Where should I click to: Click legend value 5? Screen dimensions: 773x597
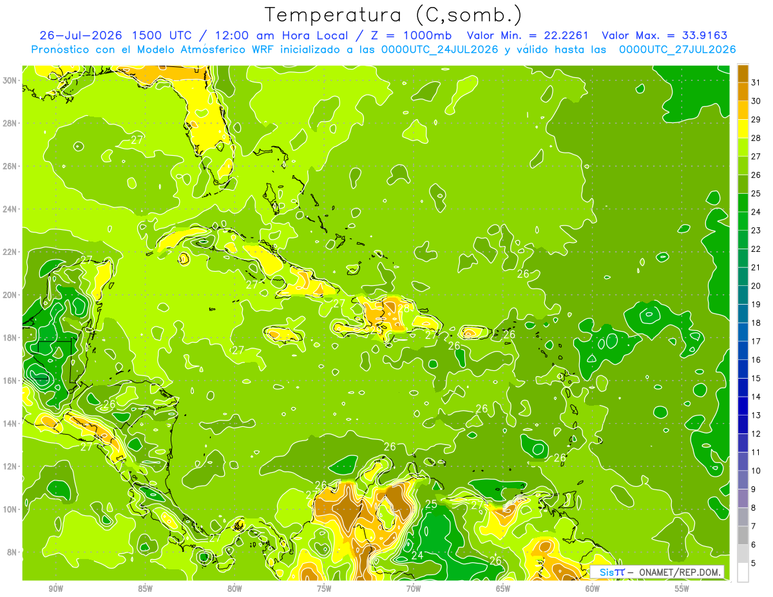click(x=754, y=563)
